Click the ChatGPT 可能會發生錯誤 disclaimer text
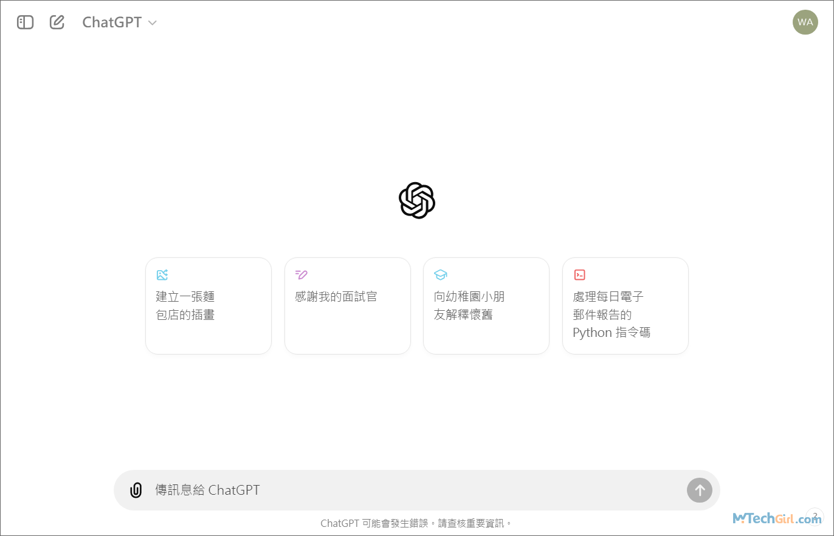The height and width of the screenshot is (536, 834). coord(416,523)
